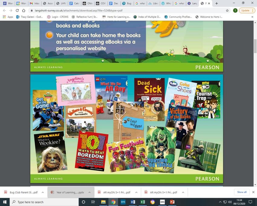Click the Wallace & Gromit book cover

point(81,121)
